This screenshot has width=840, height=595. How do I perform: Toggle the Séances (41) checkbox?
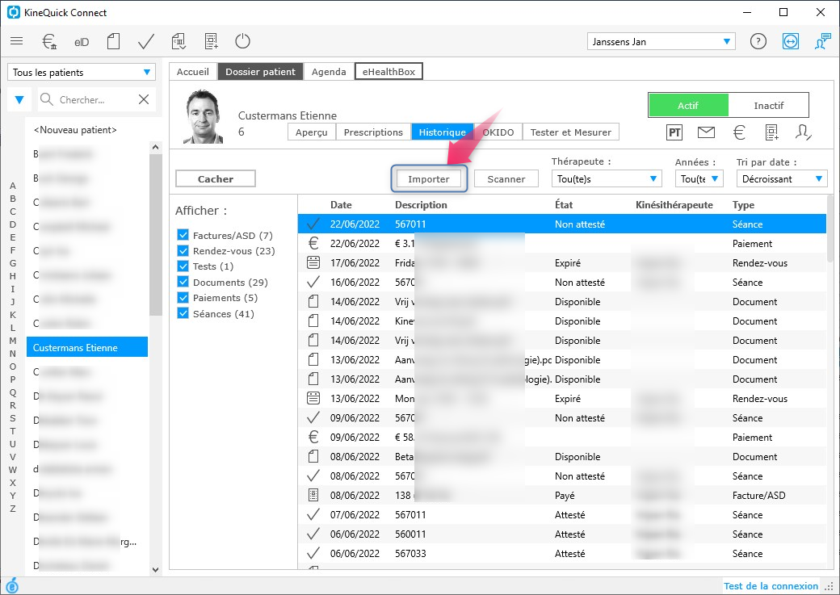183,314
